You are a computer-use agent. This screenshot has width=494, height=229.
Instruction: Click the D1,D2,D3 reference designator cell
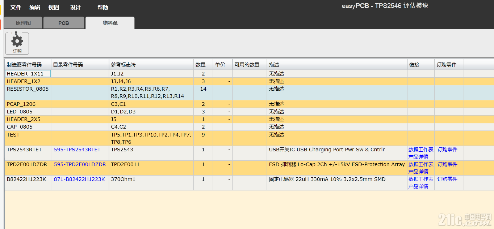(x=151, y=112)
